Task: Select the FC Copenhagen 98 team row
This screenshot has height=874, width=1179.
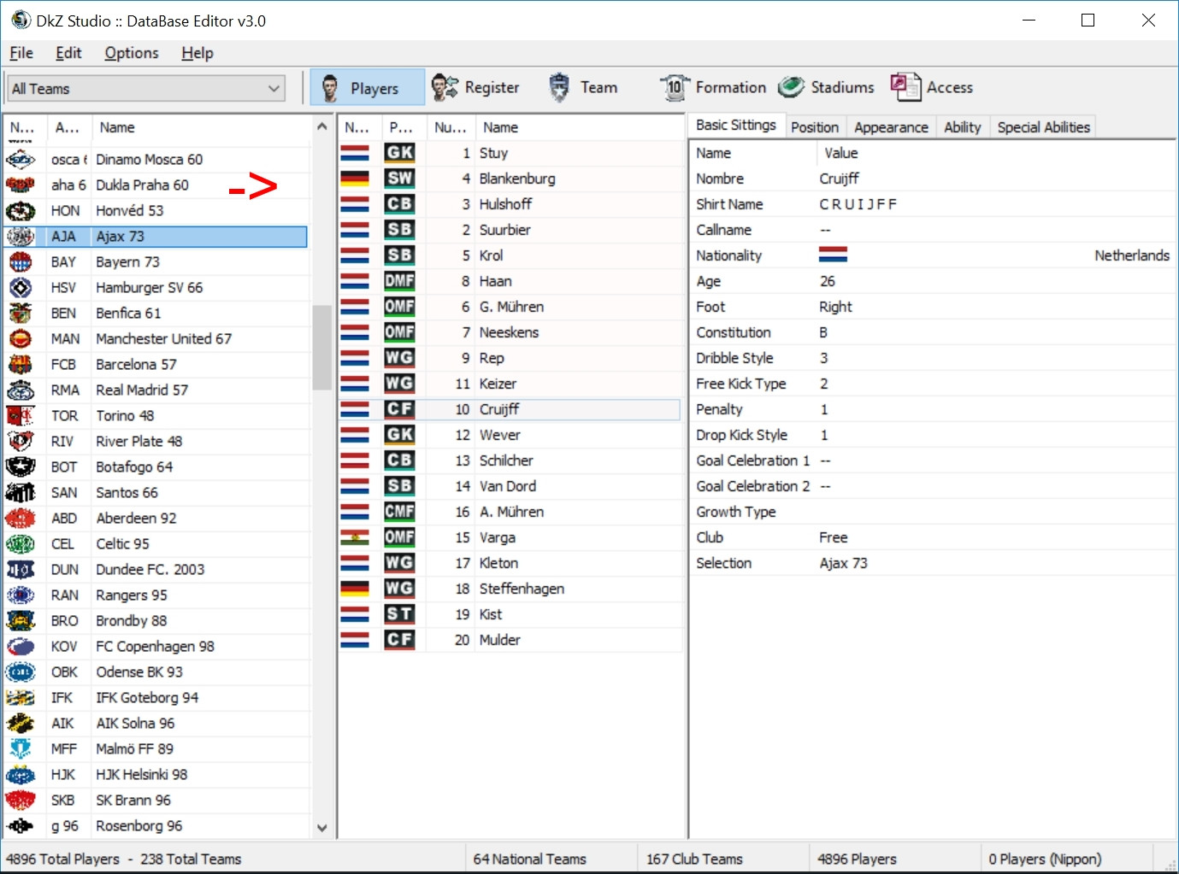Action: click(x=156, y=647)
